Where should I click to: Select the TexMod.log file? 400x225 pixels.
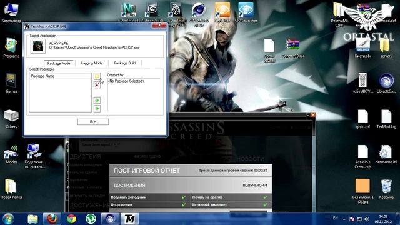click(386, 119)
